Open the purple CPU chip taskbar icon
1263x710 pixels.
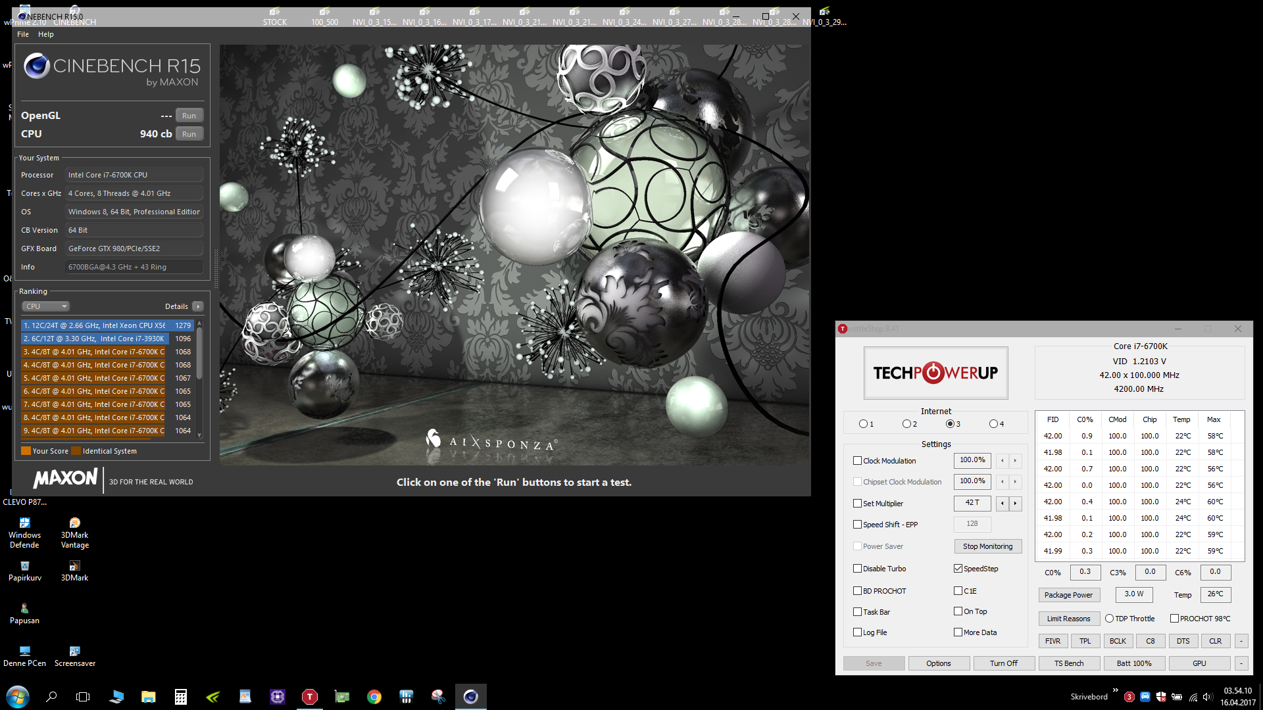click(277, 696)
